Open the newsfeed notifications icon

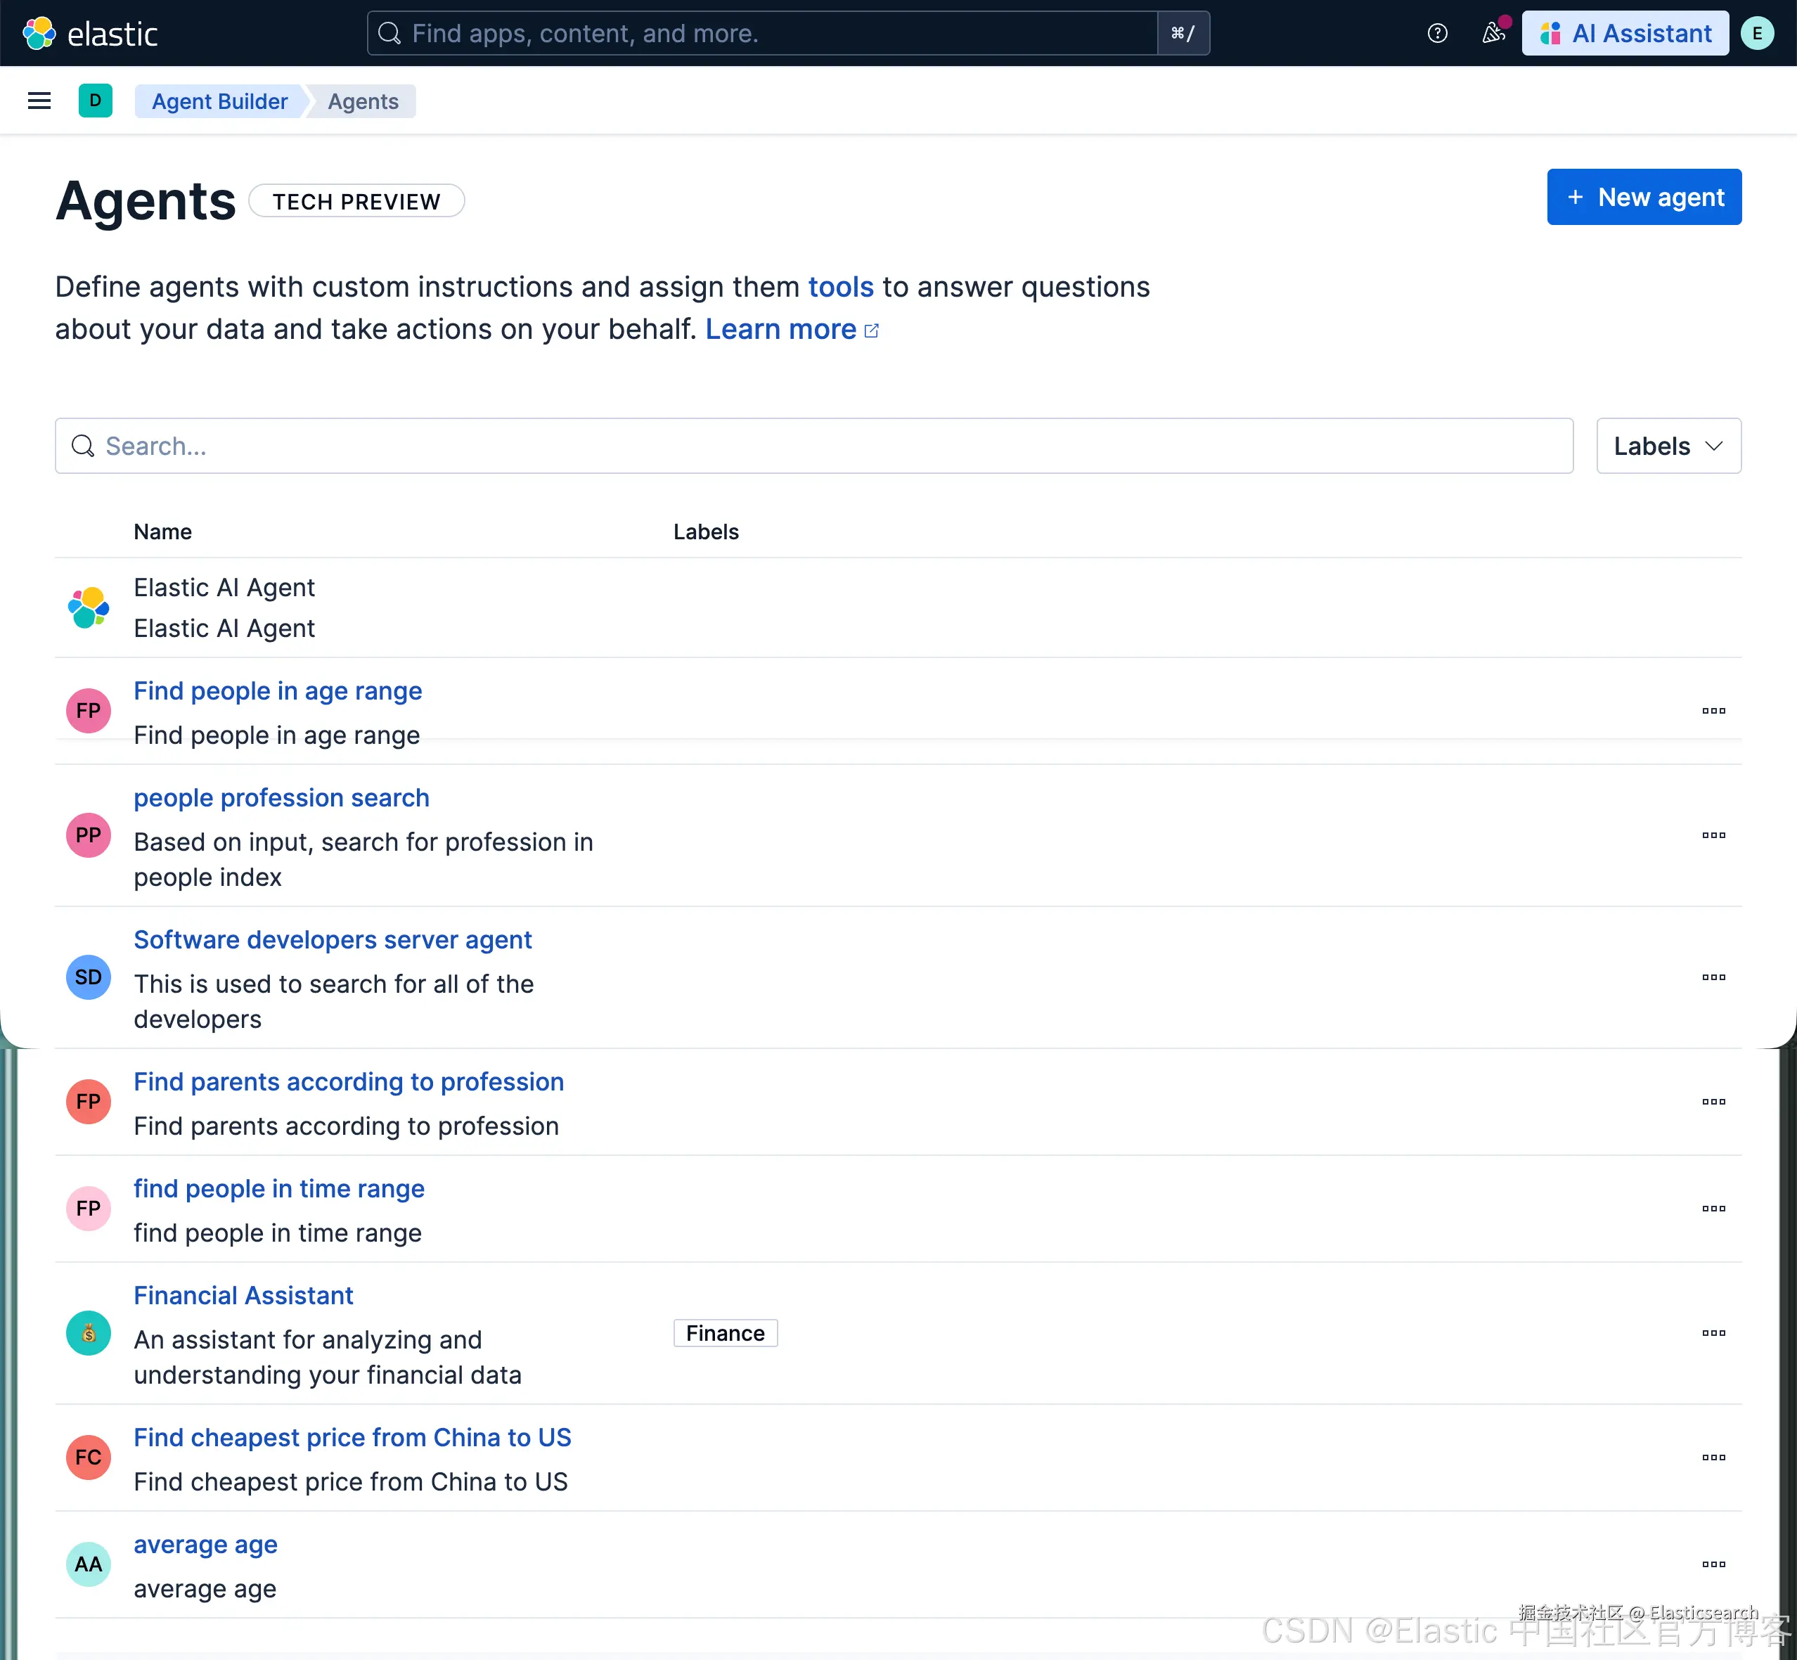point(1493,33)
